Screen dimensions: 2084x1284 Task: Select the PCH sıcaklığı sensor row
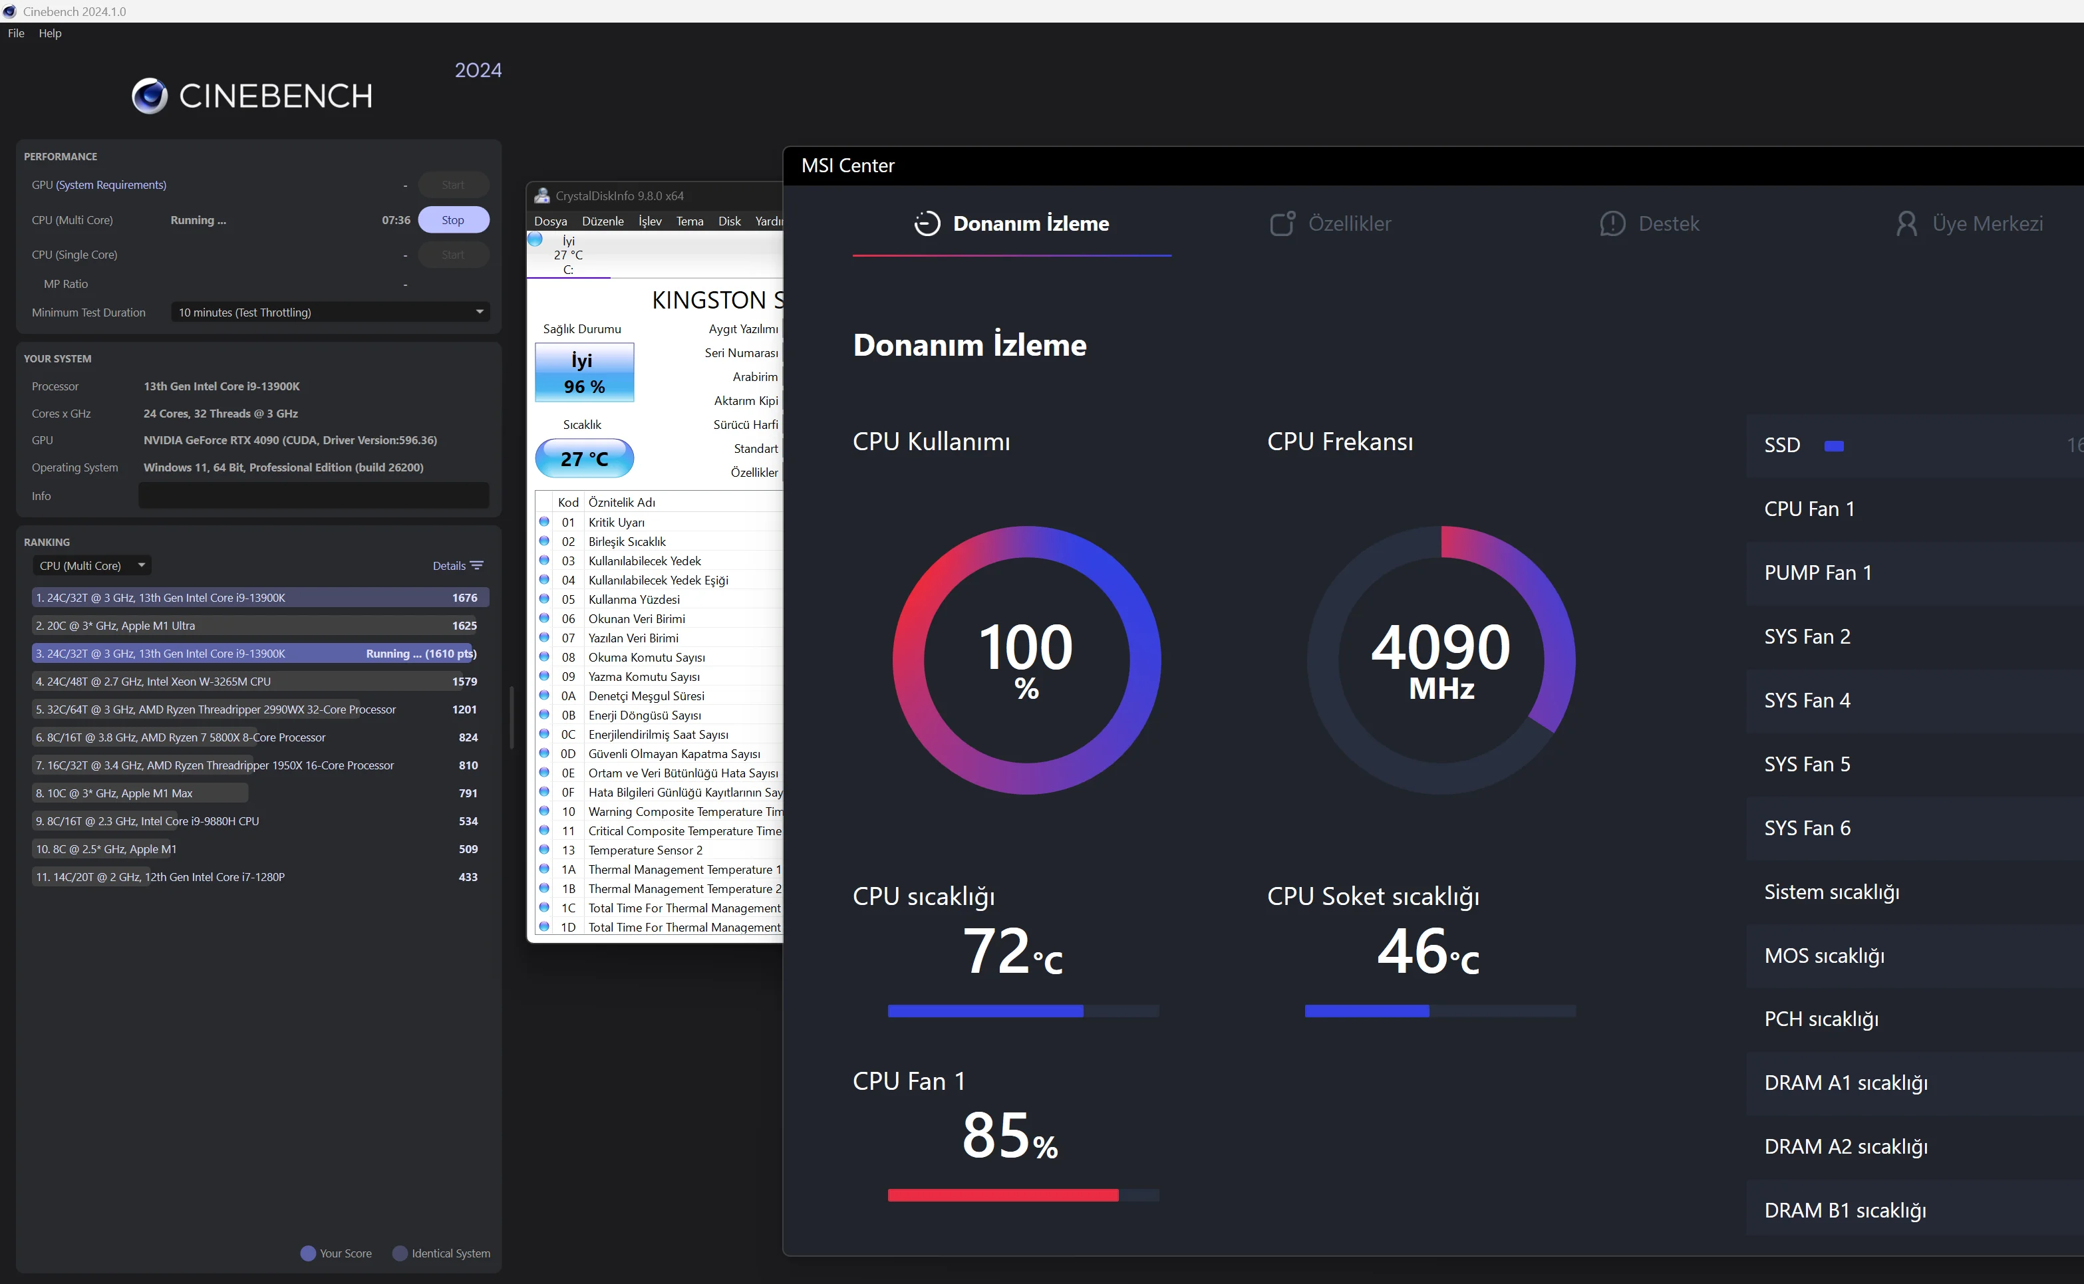[x=1915, y=1020]
